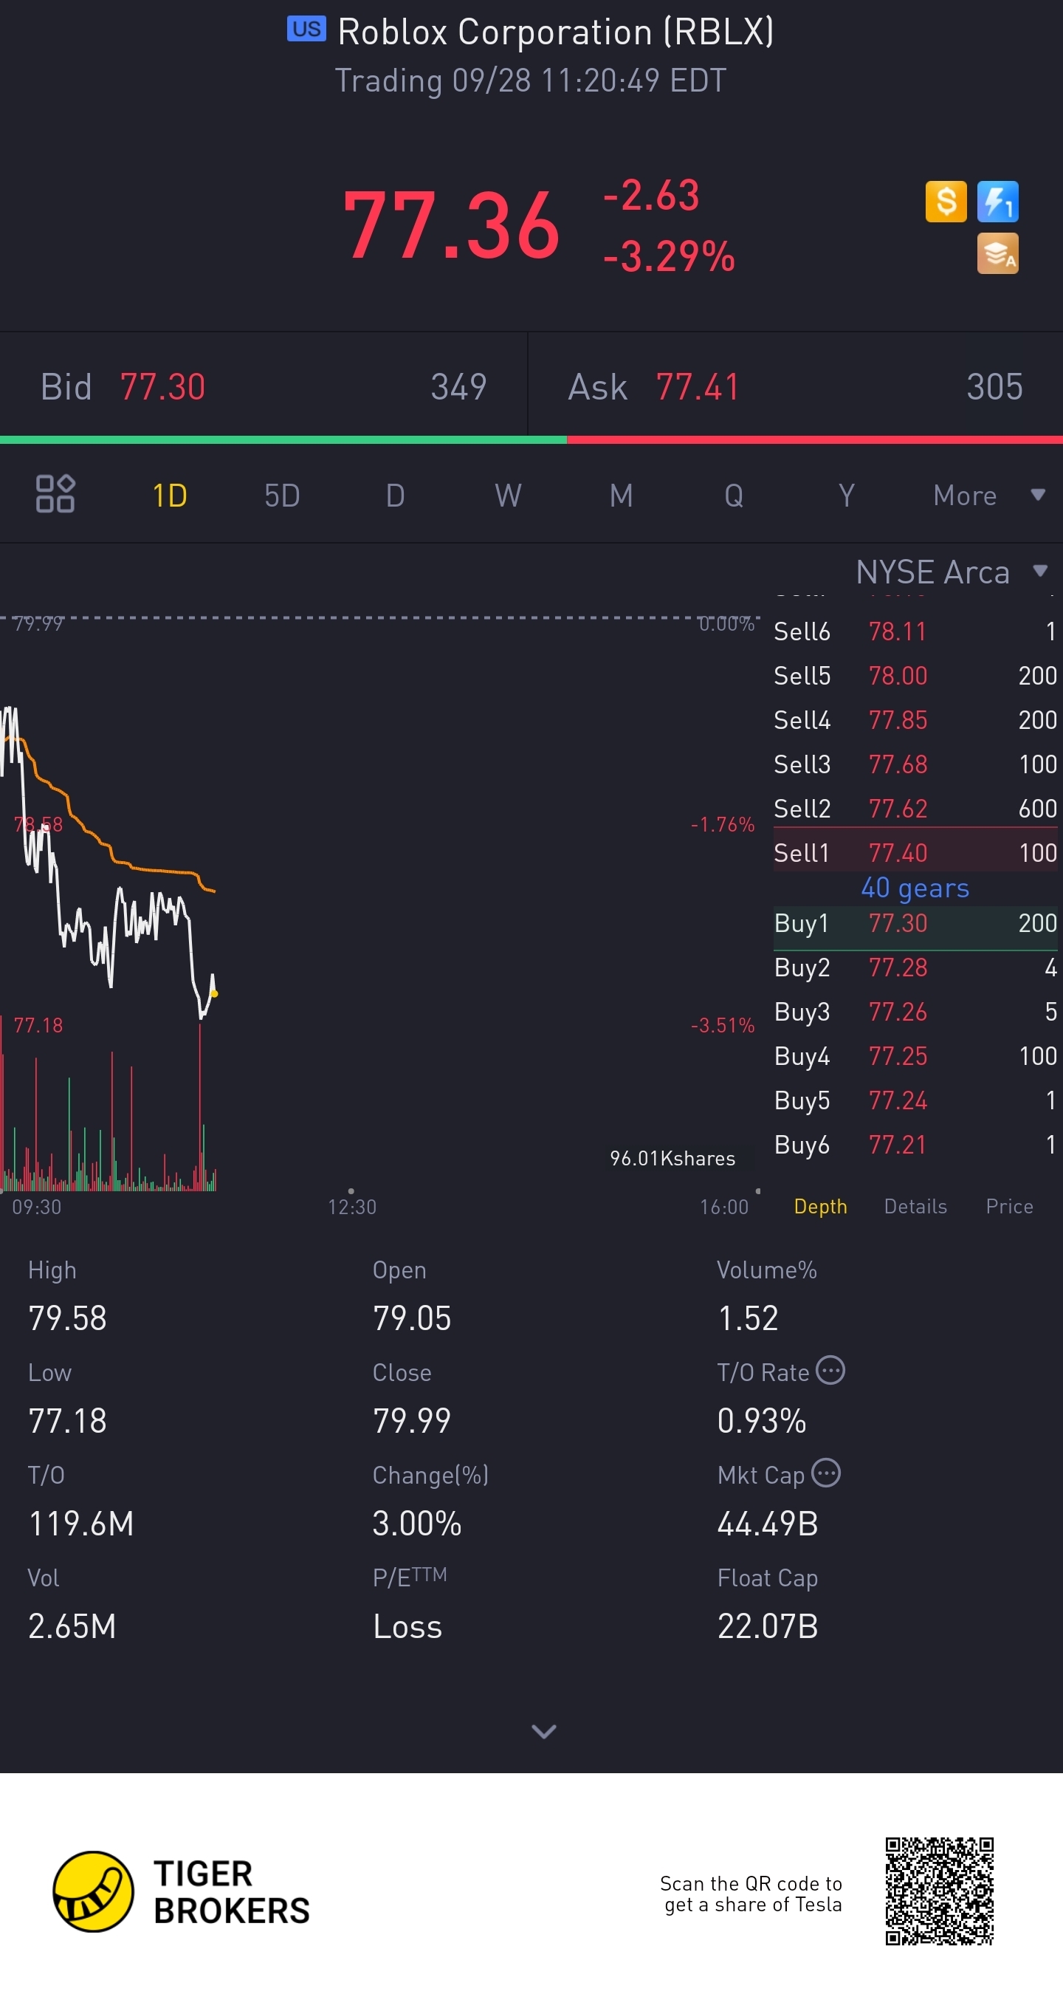Tap the yellow dollar sign icon
This screenshot has width=1063, height=2011.
946,202
